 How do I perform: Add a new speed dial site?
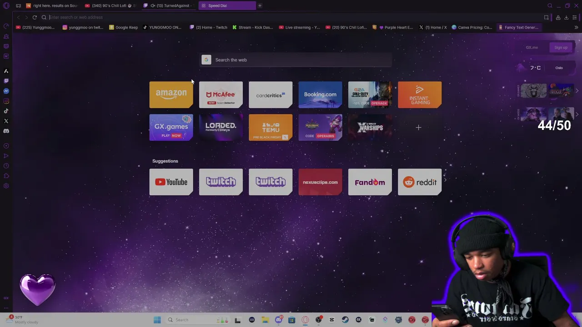418,128
